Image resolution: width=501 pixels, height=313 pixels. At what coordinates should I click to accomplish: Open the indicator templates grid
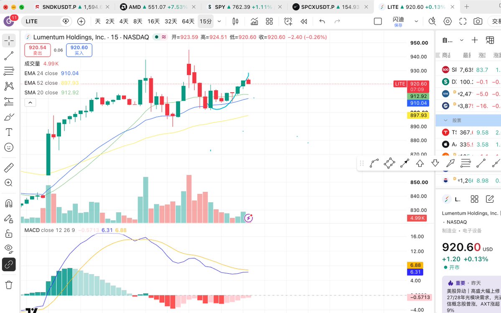click(270, 21)
